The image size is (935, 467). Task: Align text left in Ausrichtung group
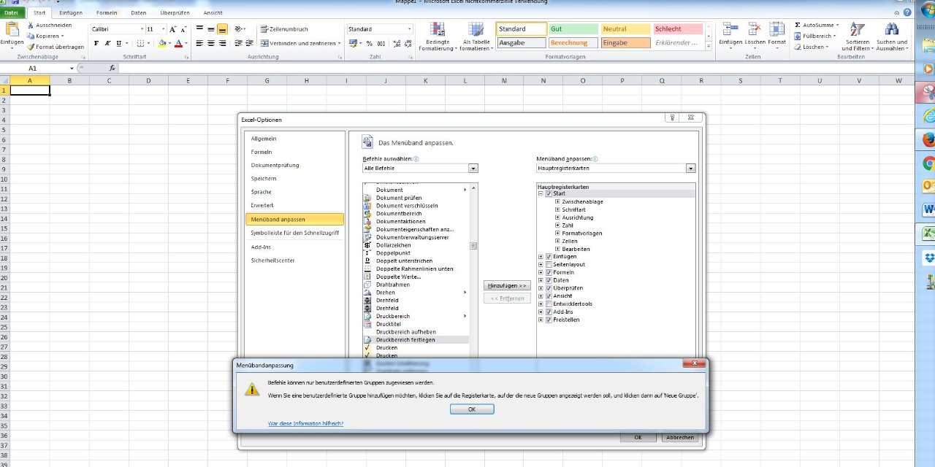199,43
